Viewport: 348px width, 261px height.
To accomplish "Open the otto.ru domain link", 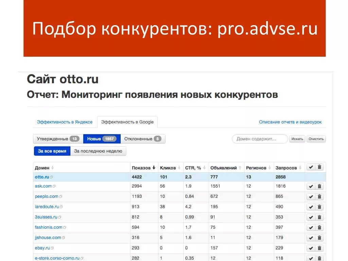I will point(42,177).
